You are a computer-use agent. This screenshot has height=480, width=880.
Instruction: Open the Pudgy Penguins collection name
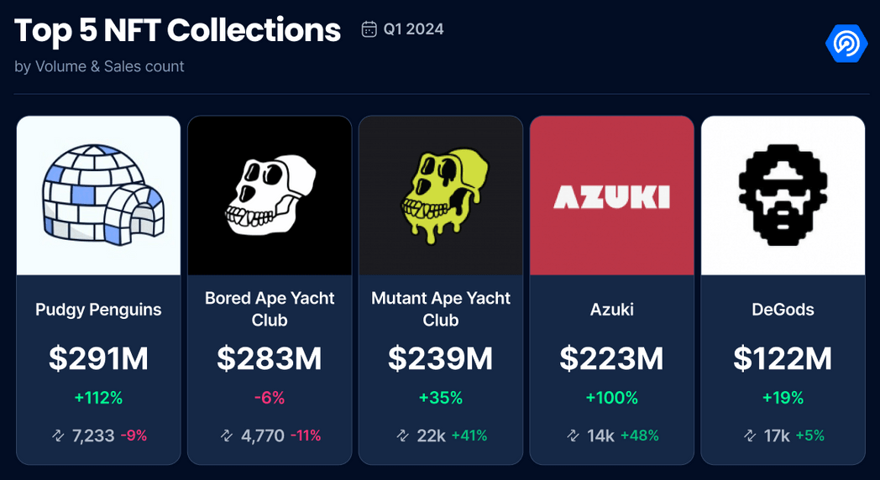coord(99,310)
